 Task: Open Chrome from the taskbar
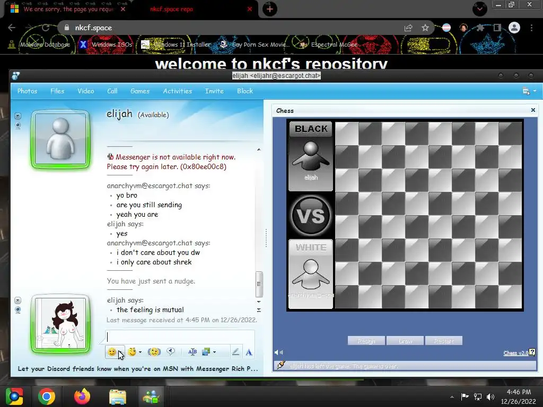47,396
